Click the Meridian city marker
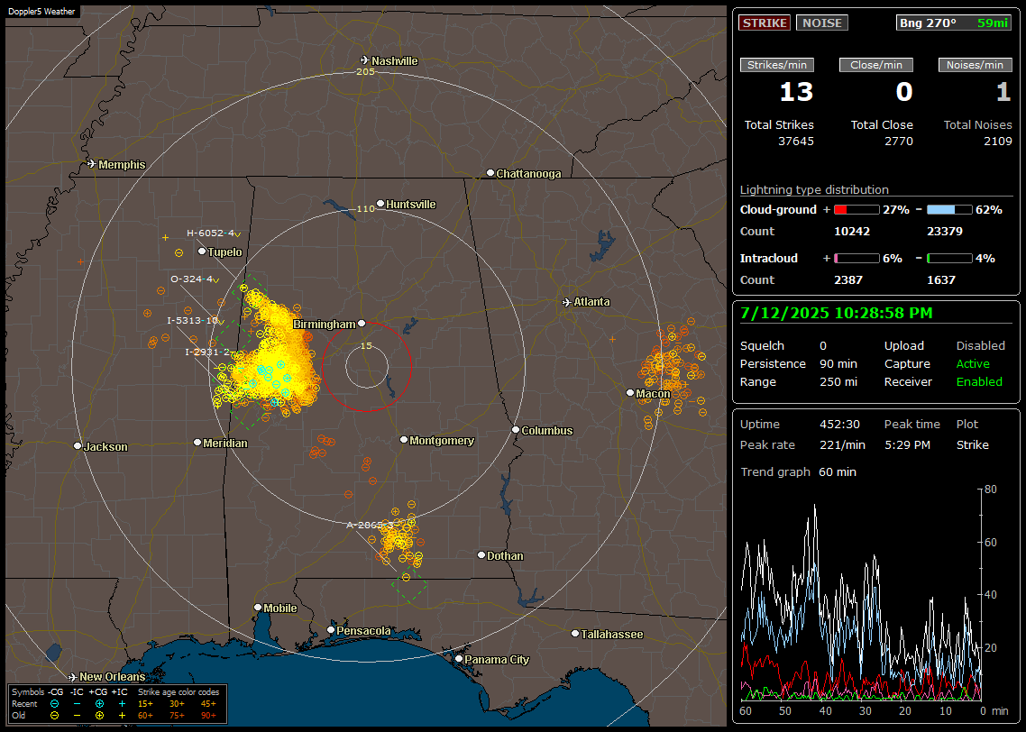Viewport: 1026px width, 732px height. 197,443
